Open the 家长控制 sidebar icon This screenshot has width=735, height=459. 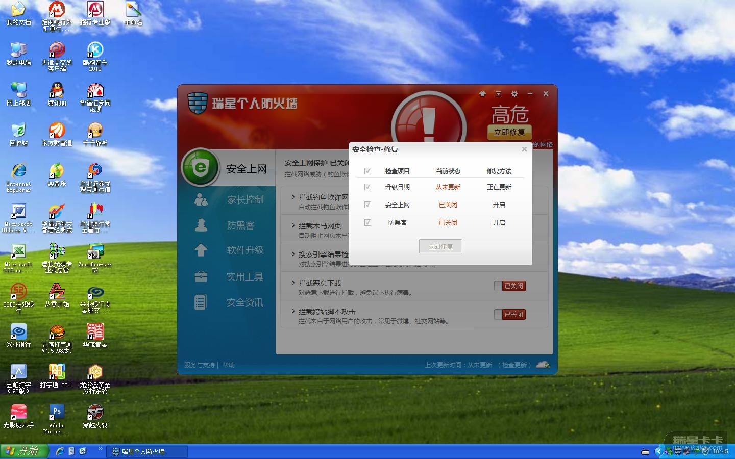click(x=201, y=199)
